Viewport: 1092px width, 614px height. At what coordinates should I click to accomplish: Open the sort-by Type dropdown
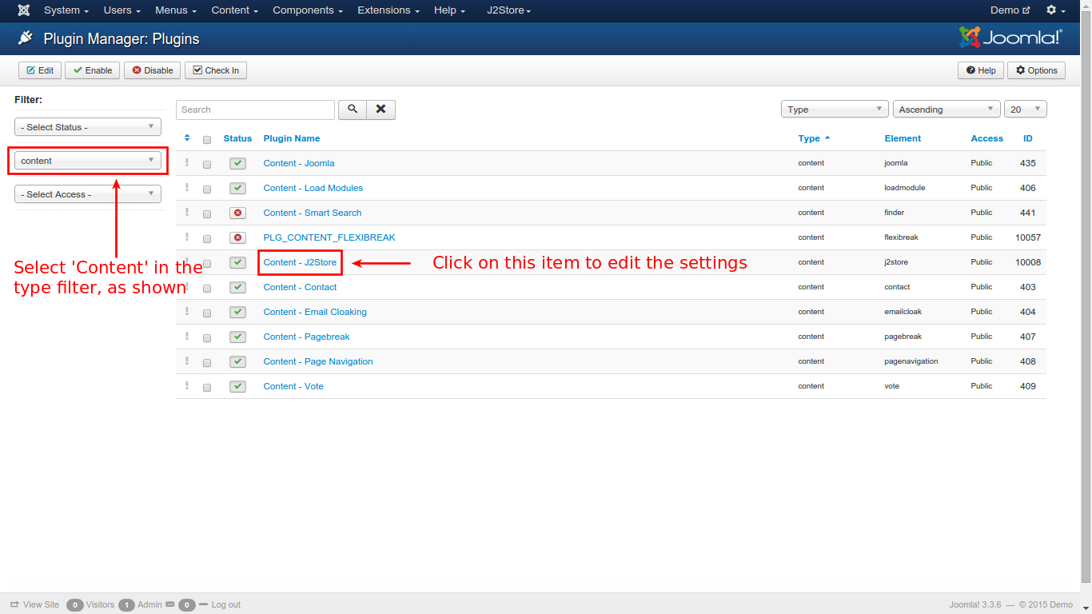click(835, 110)
